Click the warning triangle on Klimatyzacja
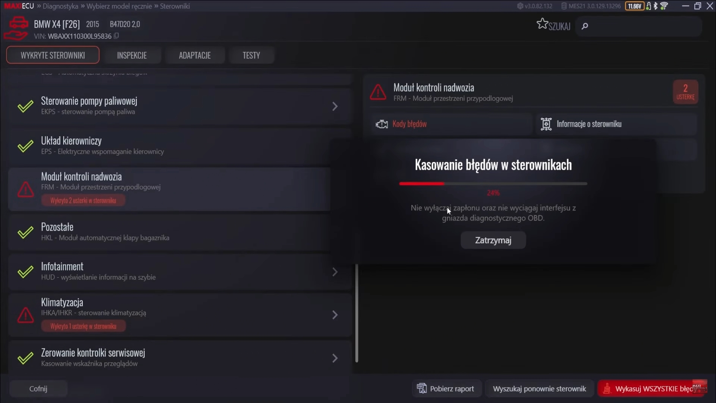Viewport: 716px width, 403px height. (x=25, y=315)
